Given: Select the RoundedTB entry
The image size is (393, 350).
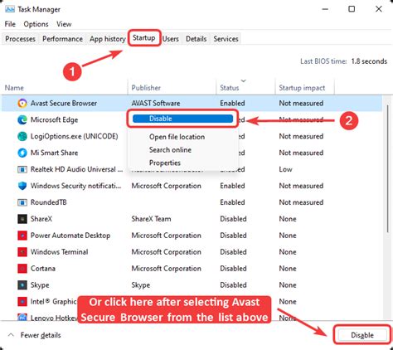Looking at the screenshot, I should tap(48, 202).
